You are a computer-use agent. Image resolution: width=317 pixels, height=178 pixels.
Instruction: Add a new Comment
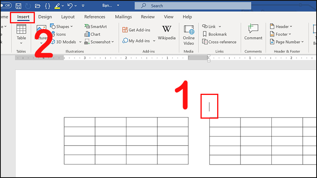click(x=253, y=32)
